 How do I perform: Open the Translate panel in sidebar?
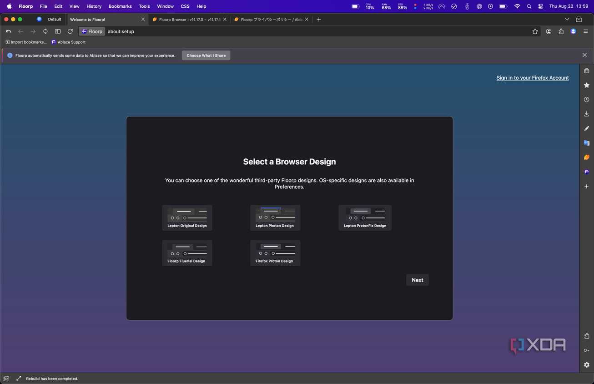(x=587, y=143)
